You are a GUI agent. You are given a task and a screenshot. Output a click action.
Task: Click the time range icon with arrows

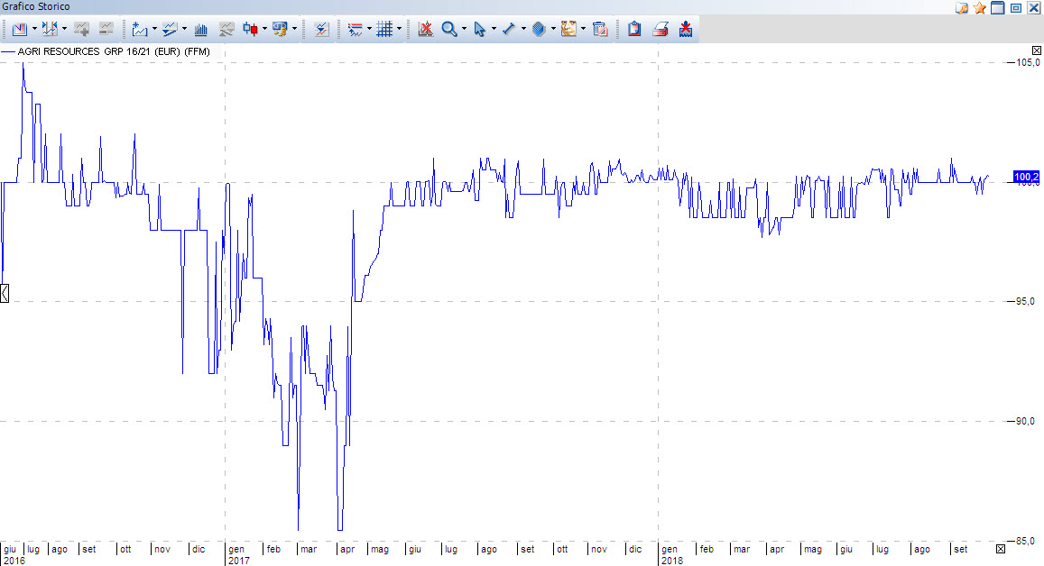50,29
